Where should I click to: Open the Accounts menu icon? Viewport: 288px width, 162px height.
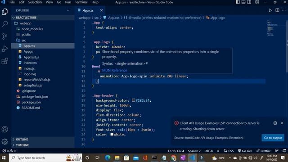click(4, 129)
